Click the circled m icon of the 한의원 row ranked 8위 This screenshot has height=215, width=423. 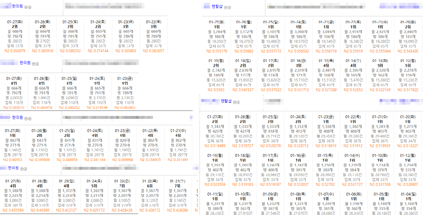click(x=34, y=64)
